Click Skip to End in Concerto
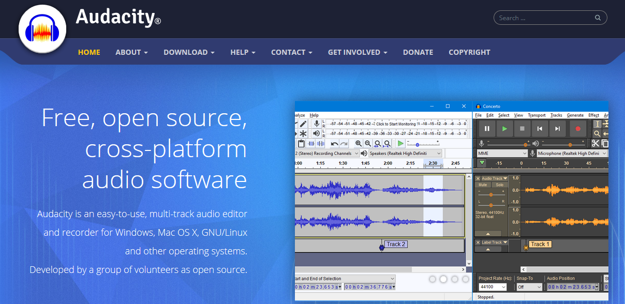 (x=557, y=129)
